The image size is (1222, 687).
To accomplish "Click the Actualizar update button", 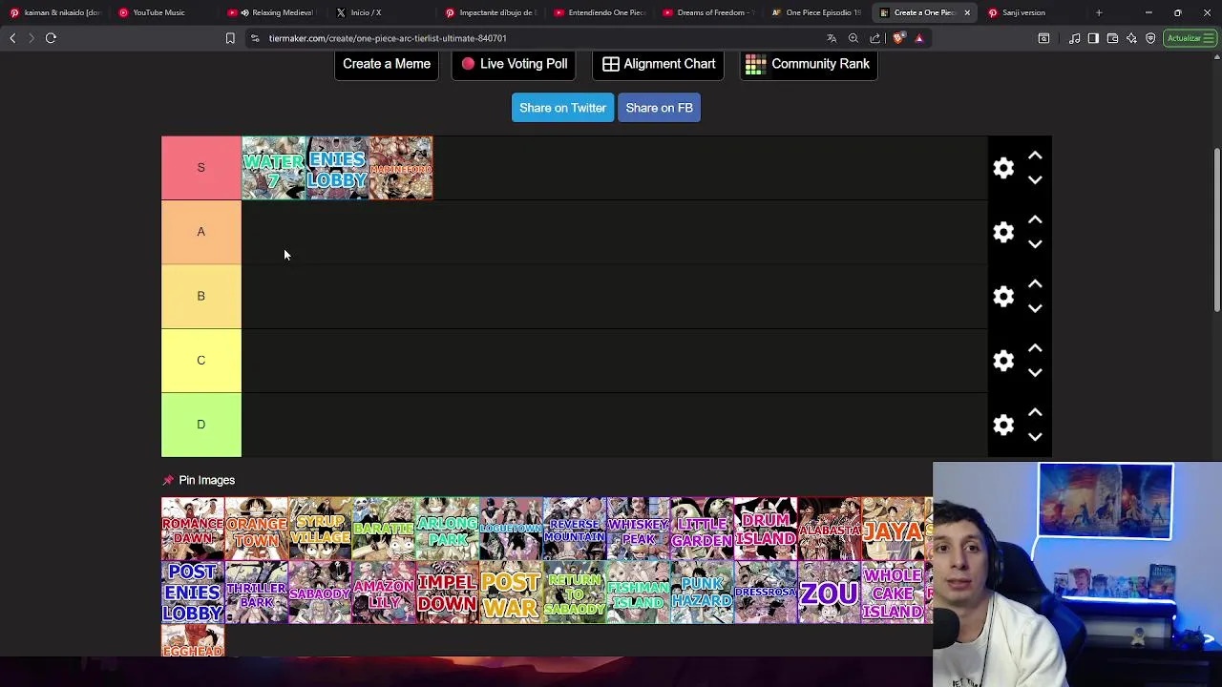I will [1190, 38].
